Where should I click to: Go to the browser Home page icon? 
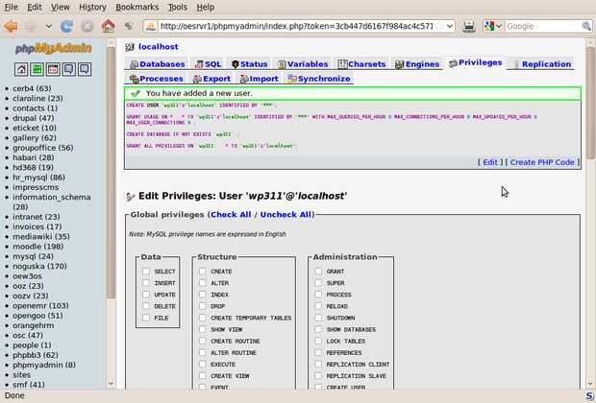pyautogui.click(x=108, y=26)
